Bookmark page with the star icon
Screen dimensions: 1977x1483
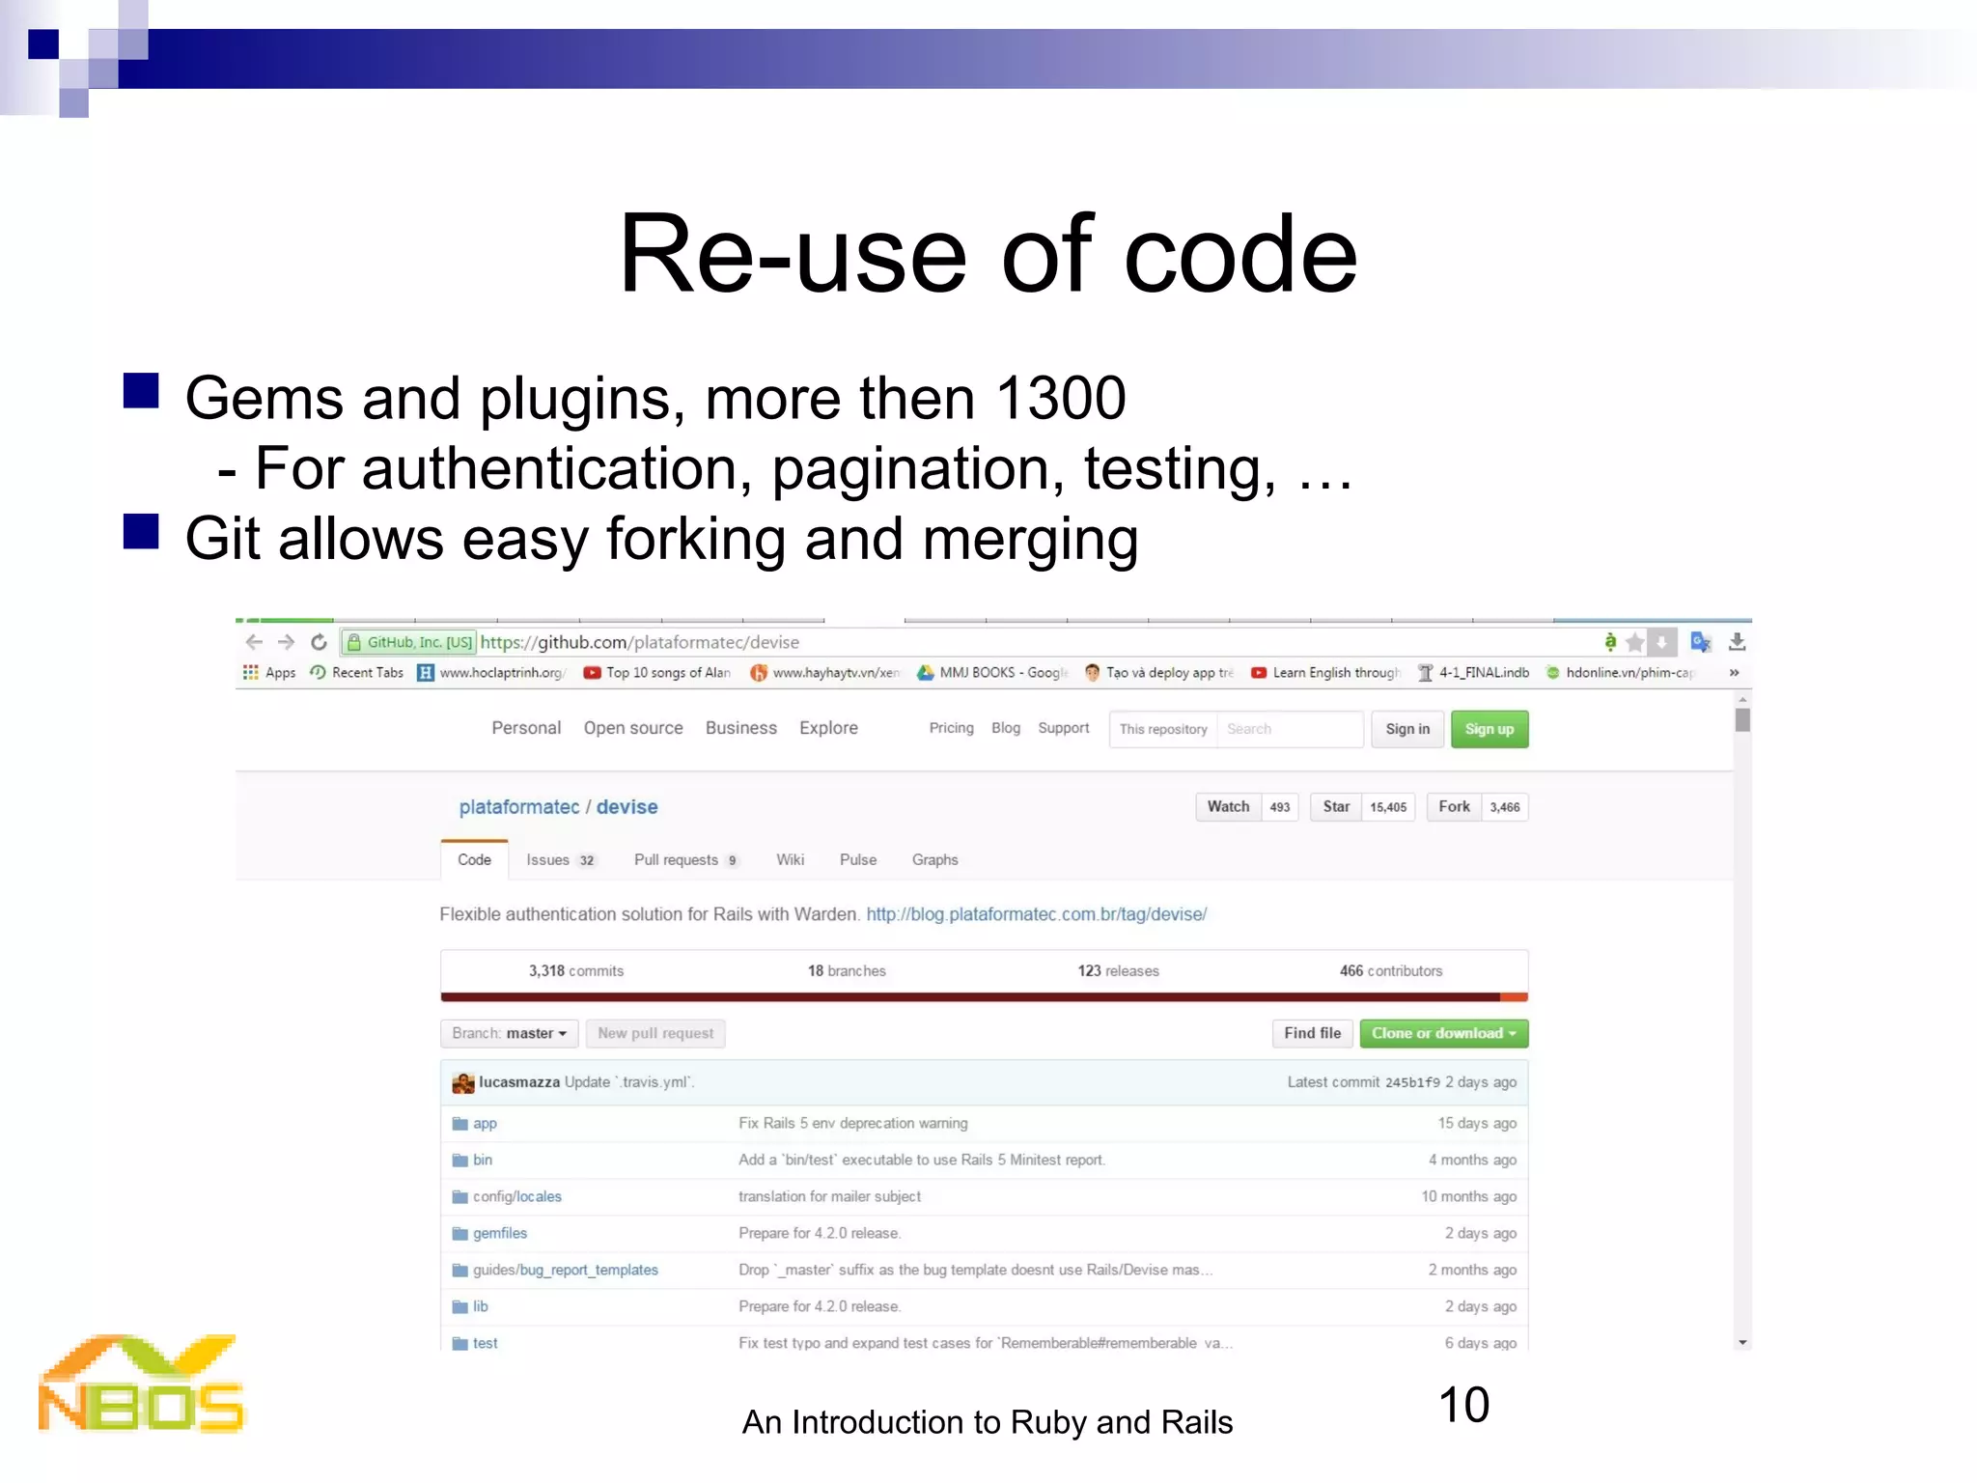(x=1634, y=642)
